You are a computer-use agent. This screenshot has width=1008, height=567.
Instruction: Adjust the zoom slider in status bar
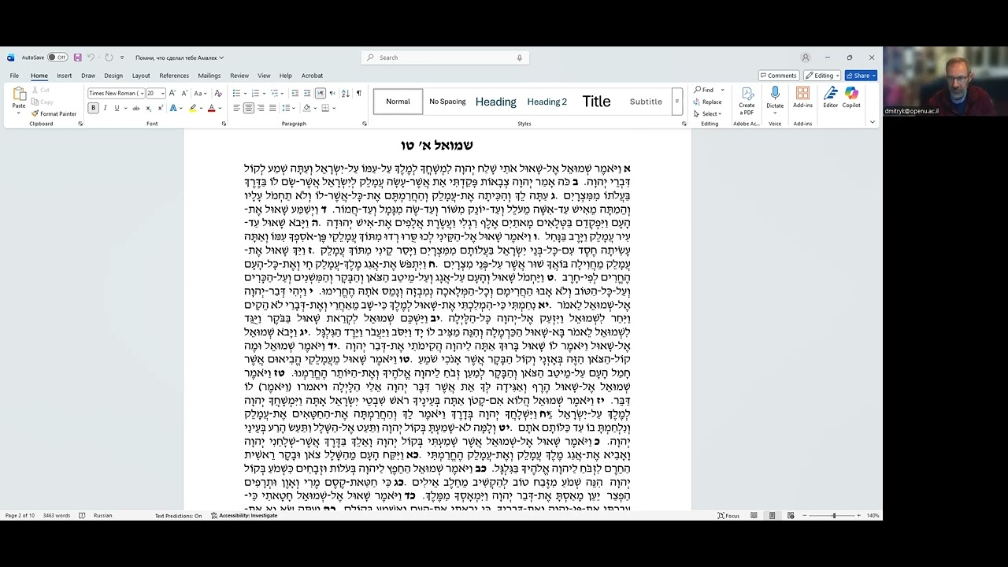834,516
